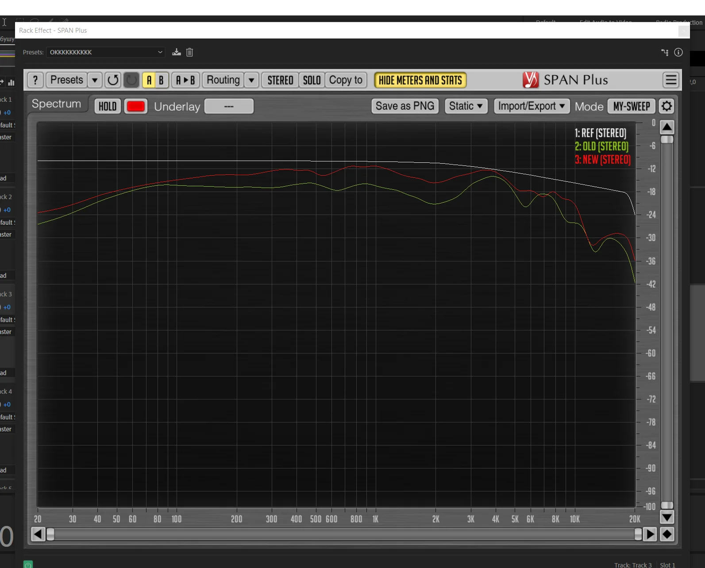705x568 pixels.
Task: Click the redo arrow icon in SPAN toolbar
Action: [x=131, y=80]
